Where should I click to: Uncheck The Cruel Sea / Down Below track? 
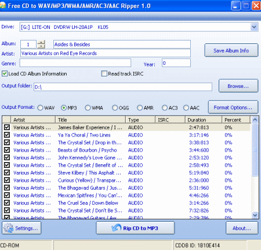(7, 203)
